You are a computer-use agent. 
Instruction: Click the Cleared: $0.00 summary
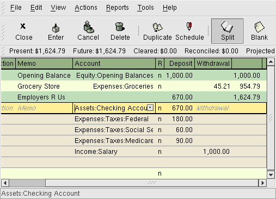(155, 51)
